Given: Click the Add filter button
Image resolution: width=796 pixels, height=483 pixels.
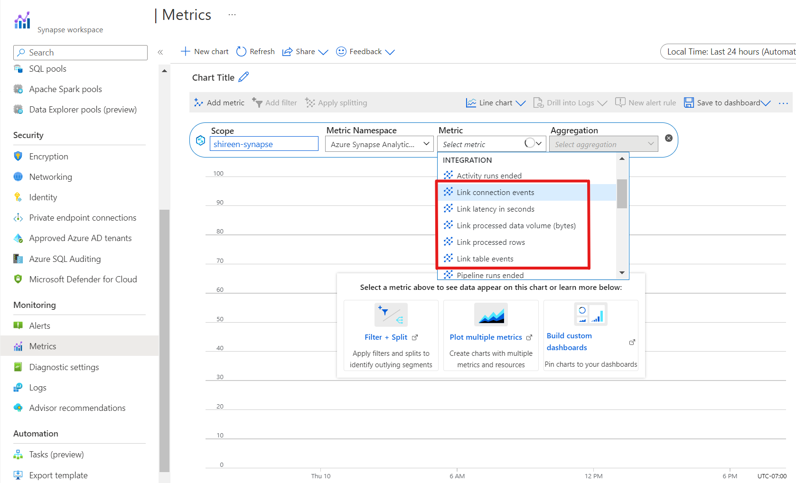Looking at the screenshot, I should click(x=274, y=103).
